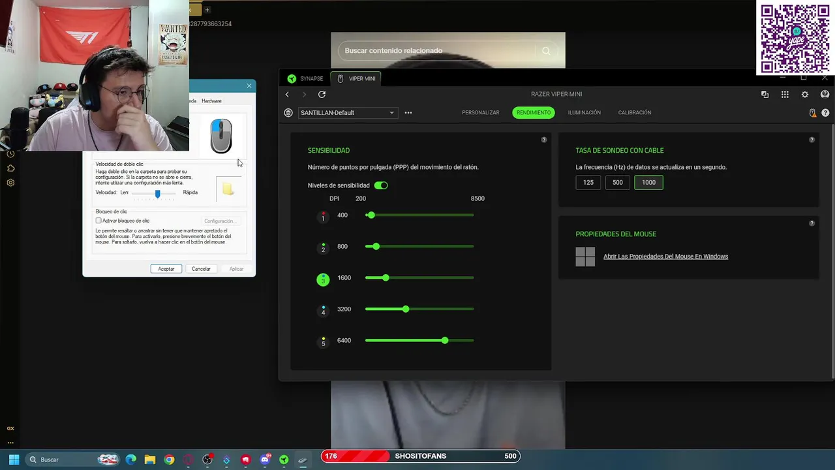The width and height of the screenshot is (835, 470).
Task: Click the 800 DPI slider handle
Action: coord(376,247)
